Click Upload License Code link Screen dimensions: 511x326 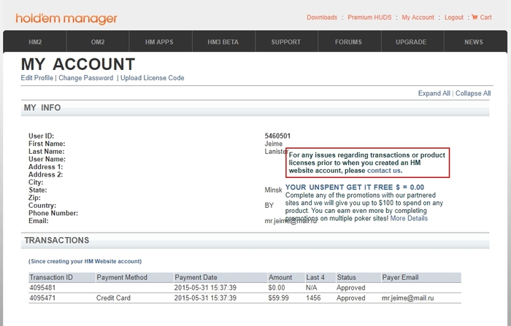coord(152,78)
